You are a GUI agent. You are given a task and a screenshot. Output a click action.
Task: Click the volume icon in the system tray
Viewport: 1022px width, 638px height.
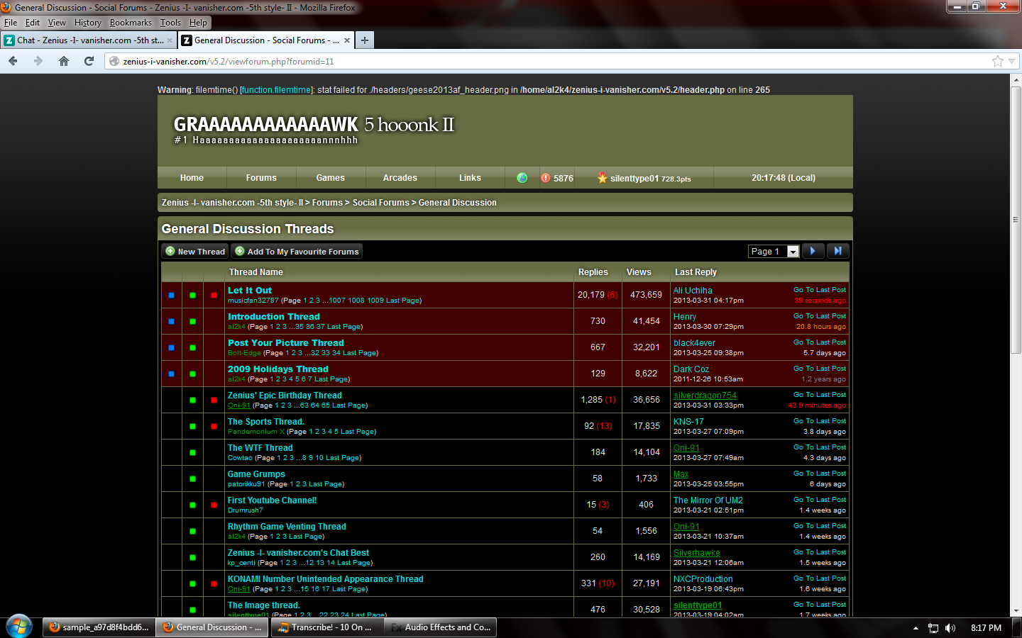tap(950, 628)
